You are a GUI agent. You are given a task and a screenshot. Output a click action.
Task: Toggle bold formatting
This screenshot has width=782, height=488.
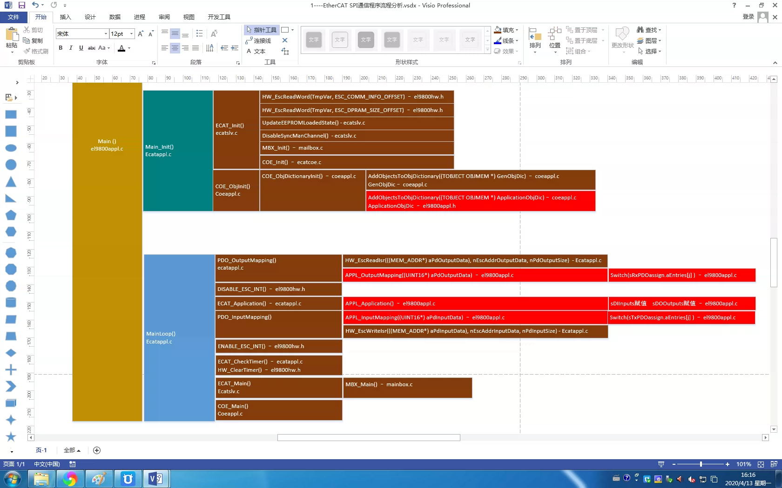click(x=61, y=48)
